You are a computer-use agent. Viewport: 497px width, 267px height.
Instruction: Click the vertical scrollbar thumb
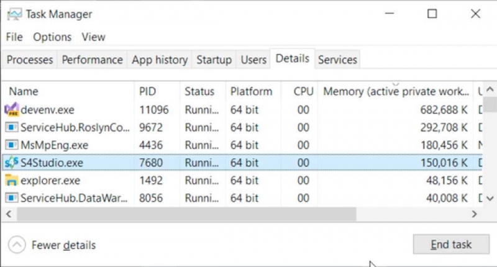coord(490,104)
